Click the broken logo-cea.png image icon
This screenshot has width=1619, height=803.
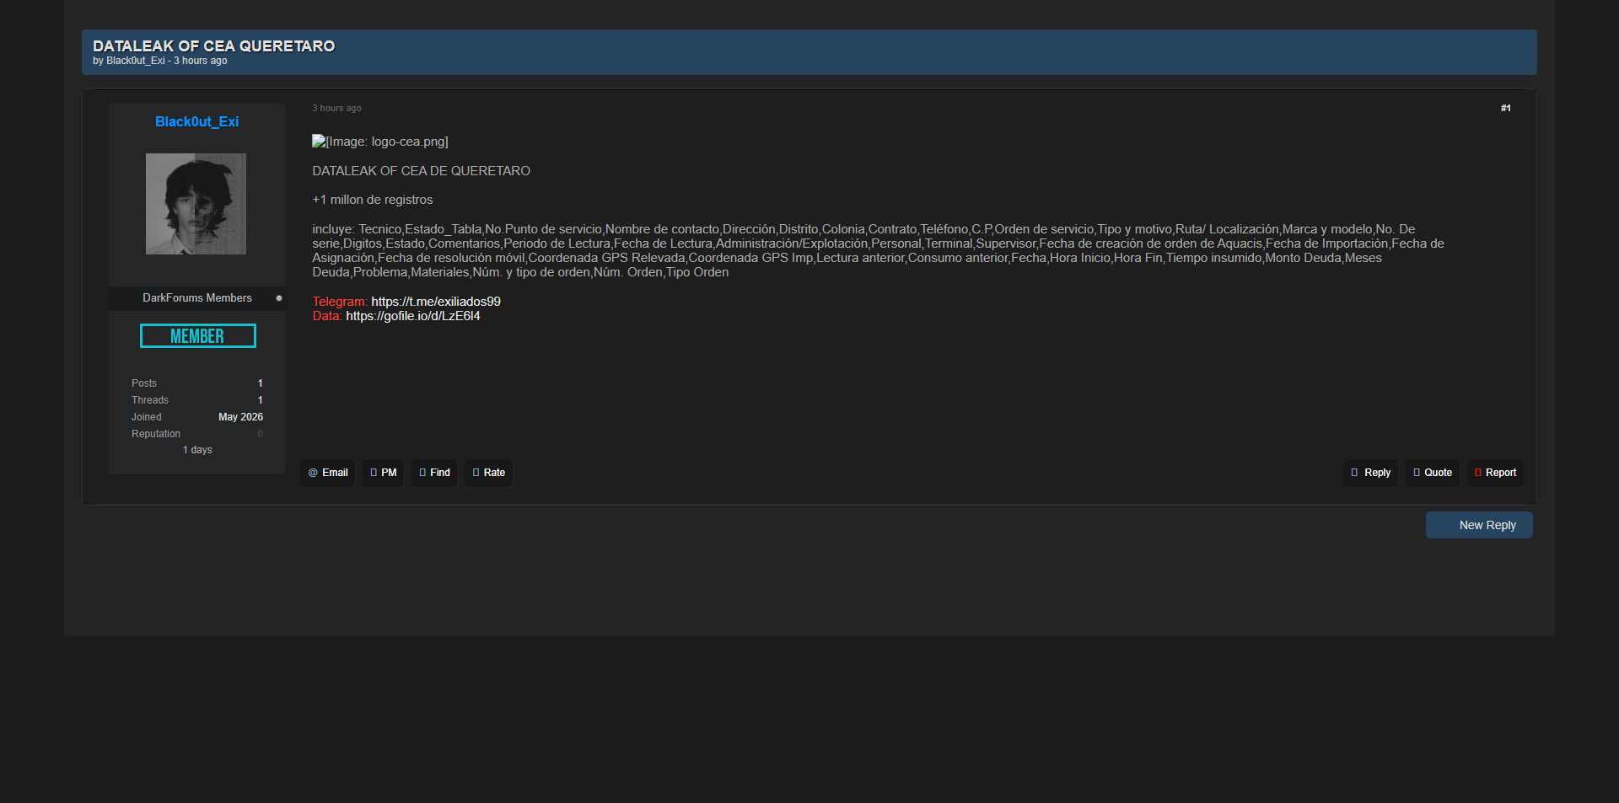point(319,142)
